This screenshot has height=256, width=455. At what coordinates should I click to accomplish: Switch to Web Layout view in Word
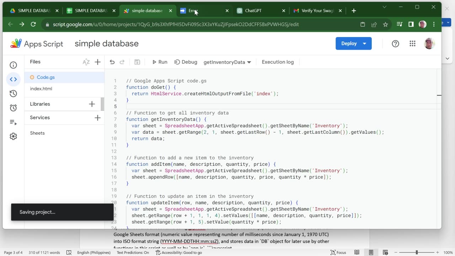[385, 252]
